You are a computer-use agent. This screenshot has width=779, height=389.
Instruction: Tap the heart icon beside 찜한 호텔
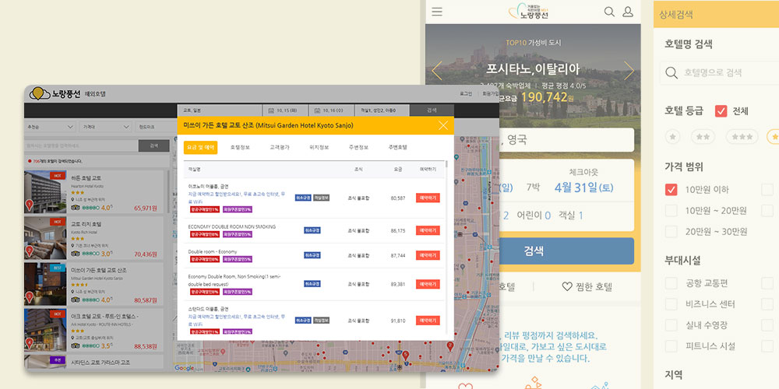(x=567, y=286)
